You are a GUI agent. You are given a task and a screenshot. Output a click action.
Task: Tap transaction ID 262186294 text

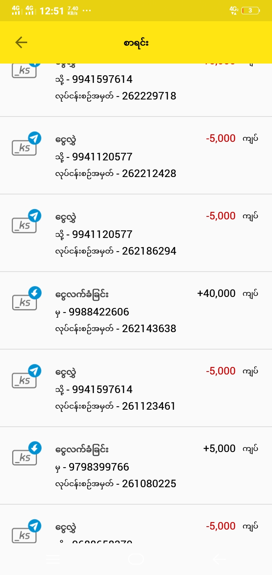(x=149, y=251)
